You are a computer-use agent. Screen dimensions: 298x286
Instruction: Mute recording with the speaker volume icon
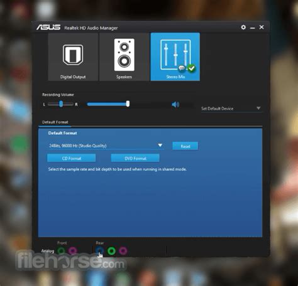(x=175, y=104)
